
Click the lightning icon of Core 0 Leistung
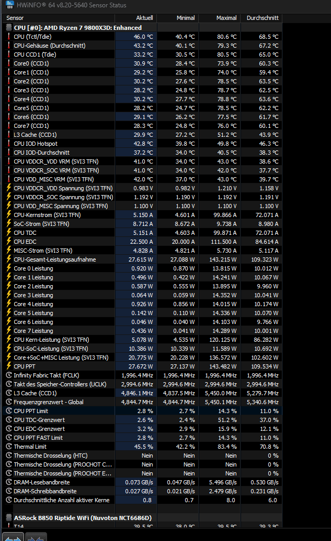pyautogui.click(x=9, y=268)
